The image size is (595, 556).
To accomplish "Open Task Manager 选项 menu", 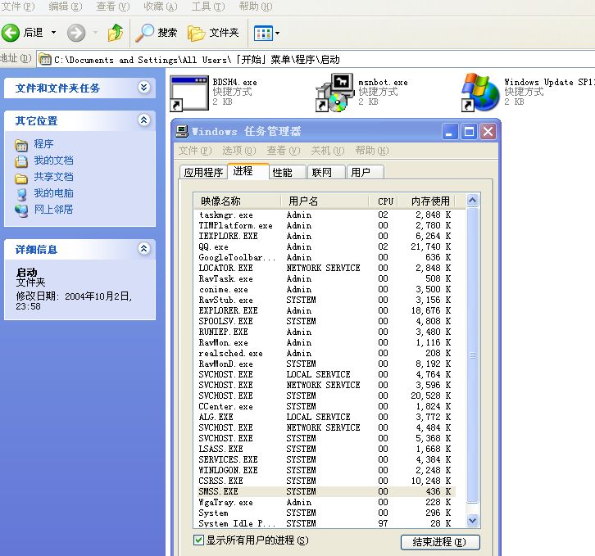I will [x=239, y=151].
